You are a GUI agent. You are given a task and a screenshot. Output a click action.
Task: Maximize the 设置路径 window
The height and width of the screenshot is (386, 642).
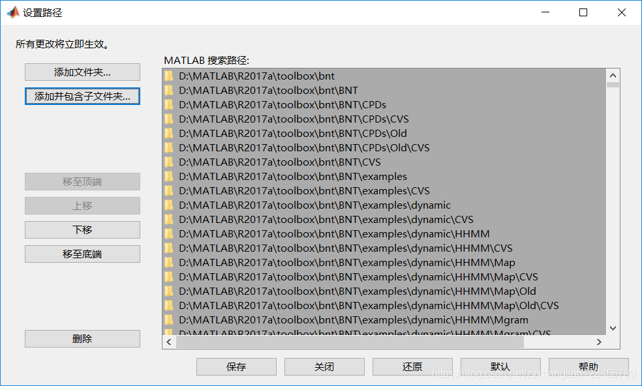tap(583, 12)
